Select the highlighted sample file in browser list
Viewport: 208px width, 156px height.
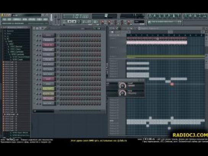click(x=12, y=114)
